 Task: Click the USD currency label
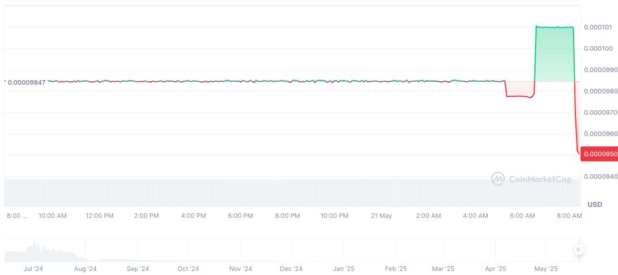click(595, 205)
